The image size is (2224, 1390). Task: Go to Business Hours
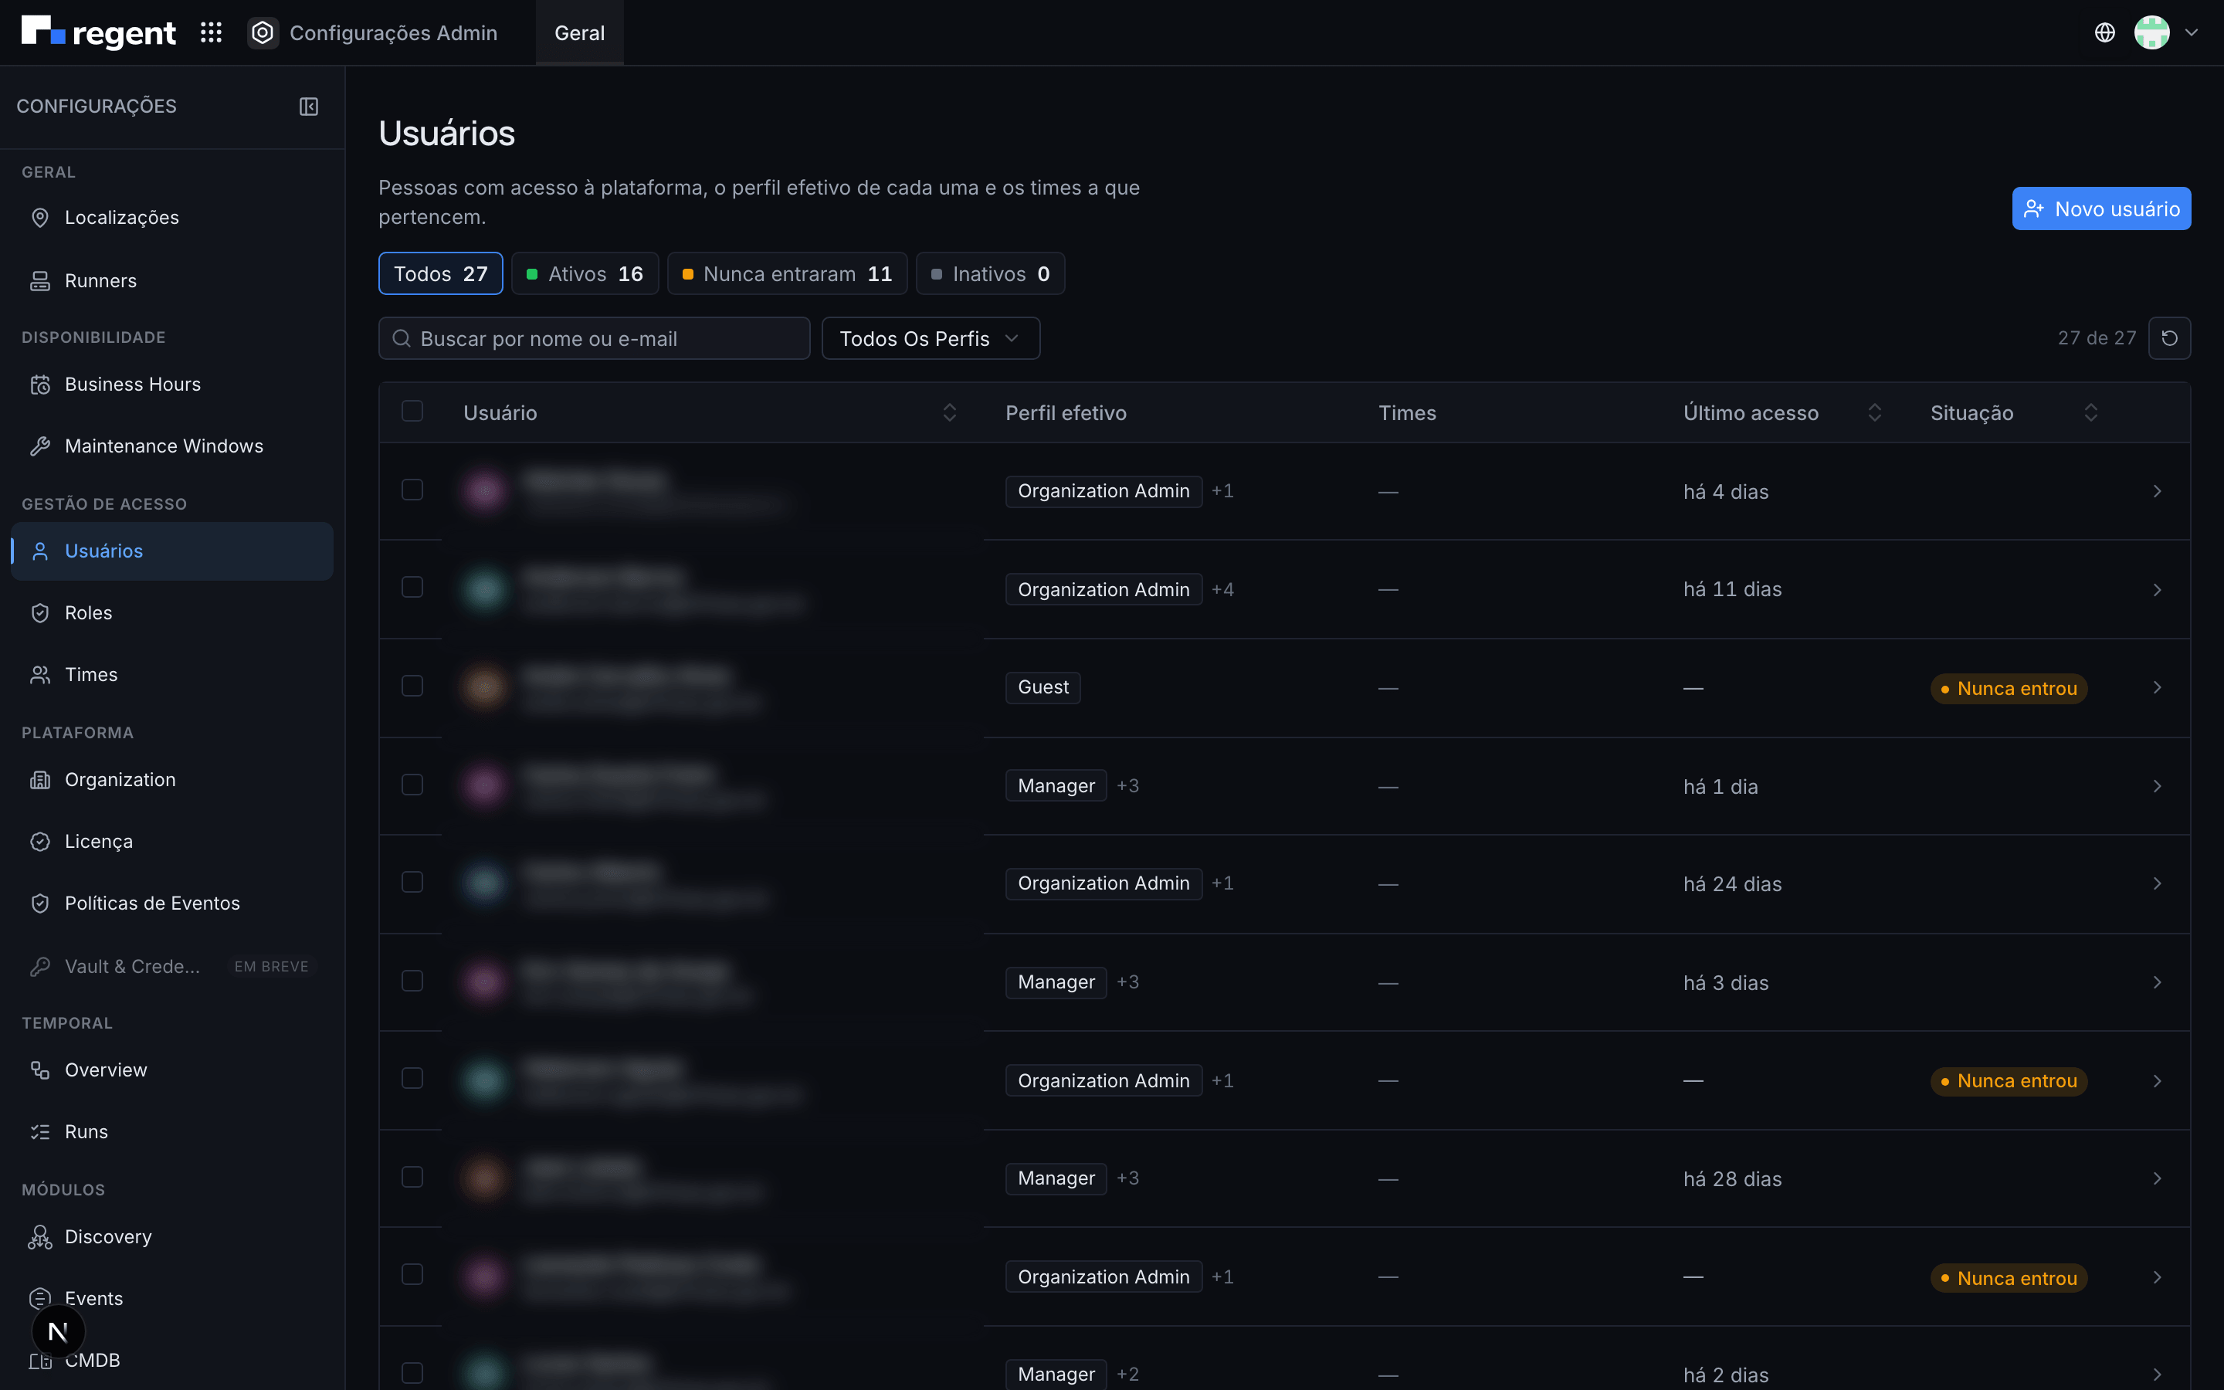pos(172,385)
